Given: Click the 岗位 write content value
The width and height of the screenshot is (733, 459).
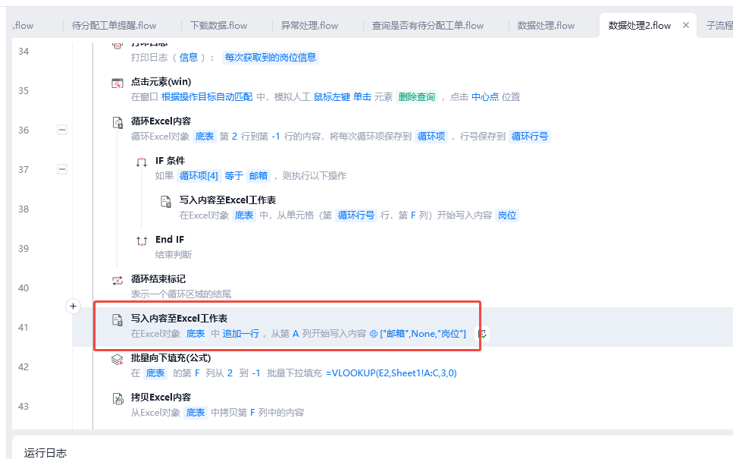Looking at the screenshot, I should pos(507,215).
